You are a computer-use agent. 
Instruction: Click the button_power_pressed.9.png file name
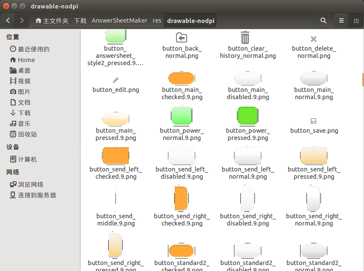pos(248,134)
